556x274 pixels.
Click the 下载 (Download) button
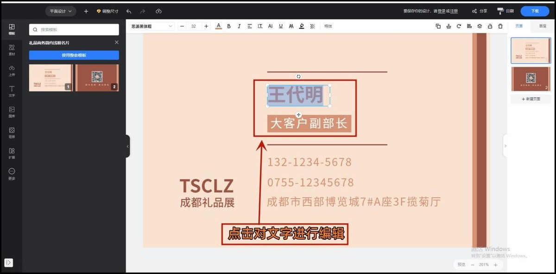tap(534, 11)
